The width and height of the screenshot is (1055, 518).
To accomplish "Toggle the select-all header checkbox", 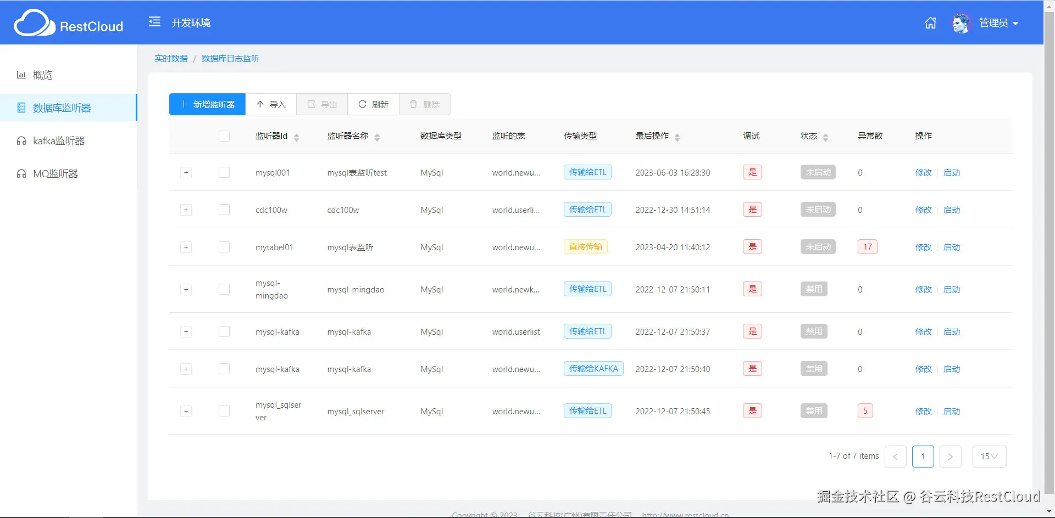I will coord(224,136).
